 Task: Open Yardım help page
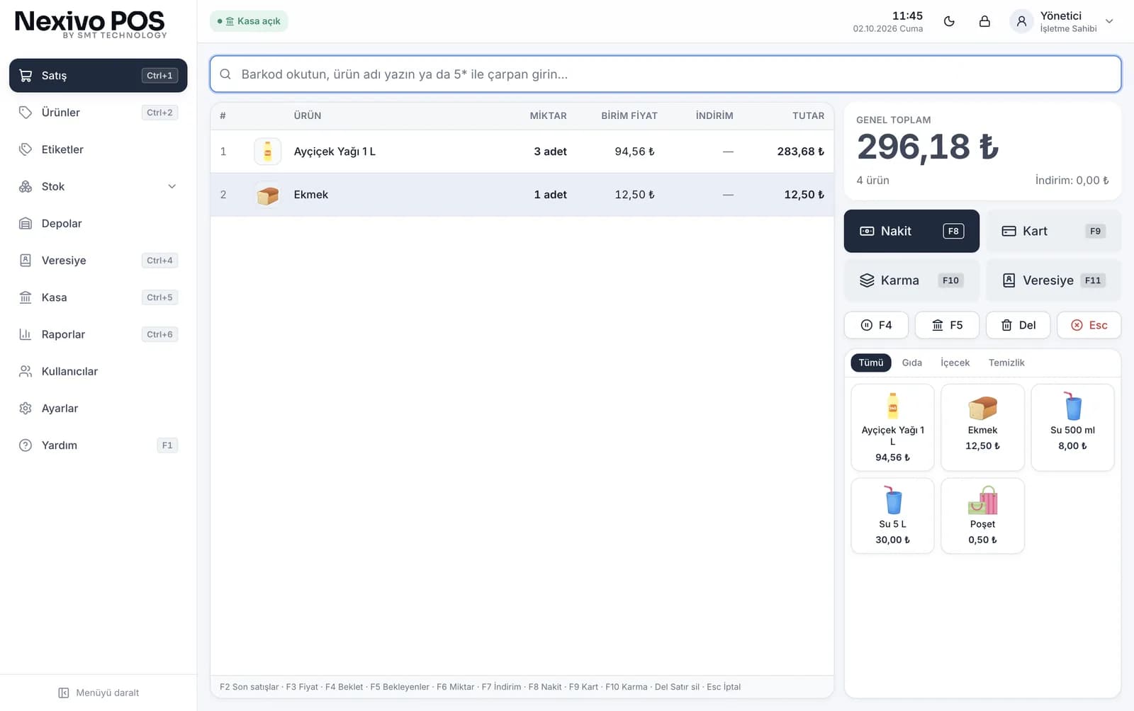(x=99, y=445)
